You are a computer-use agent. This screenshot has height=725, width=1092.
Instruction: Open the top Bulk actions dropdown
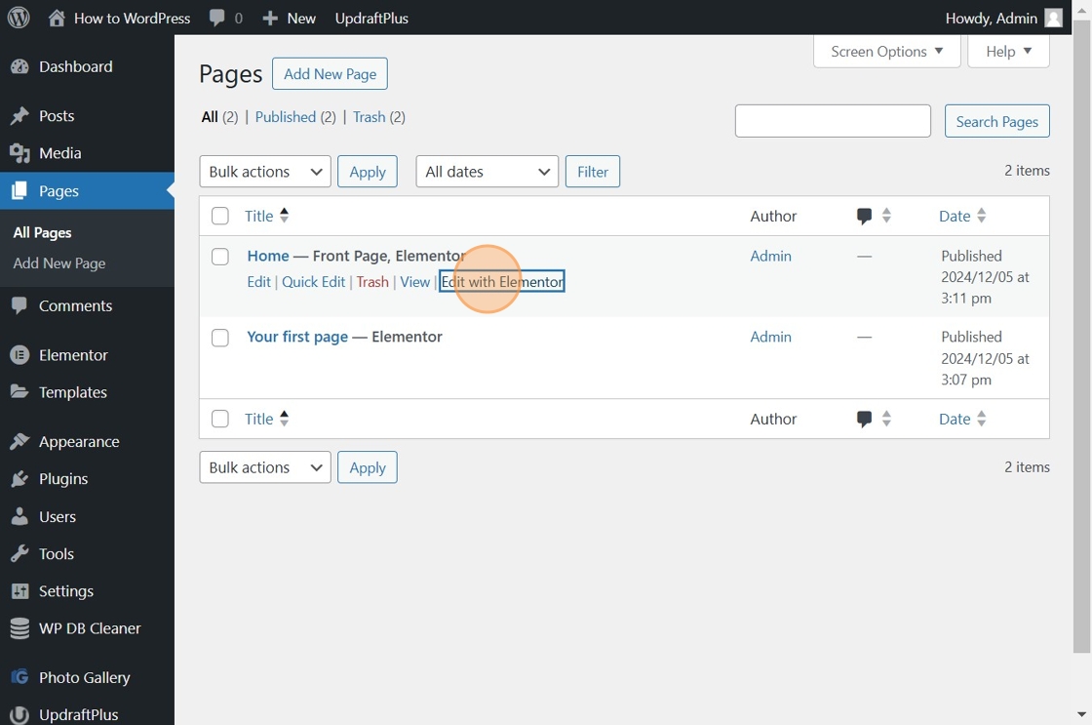265,172
